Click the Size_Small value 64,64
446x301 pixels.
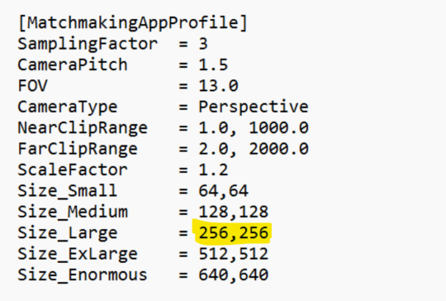point(223,191)
